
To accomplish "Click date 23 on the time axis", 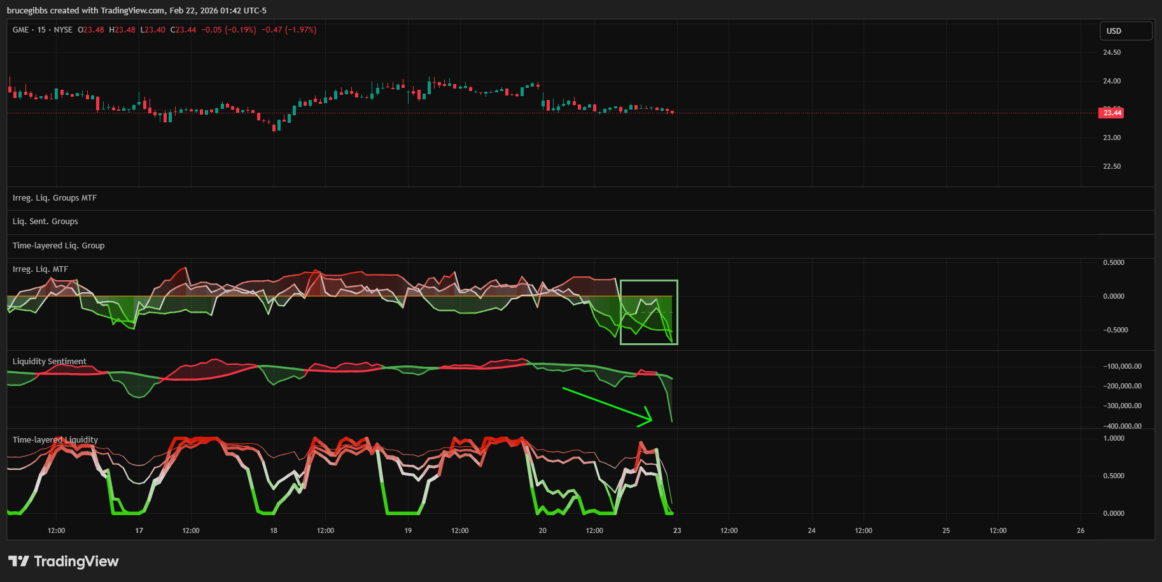I will [677, 530].
